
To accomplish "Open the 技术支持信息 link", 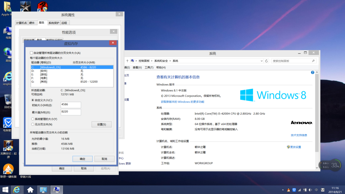I will pyautogui.click(x=299, y=135).
